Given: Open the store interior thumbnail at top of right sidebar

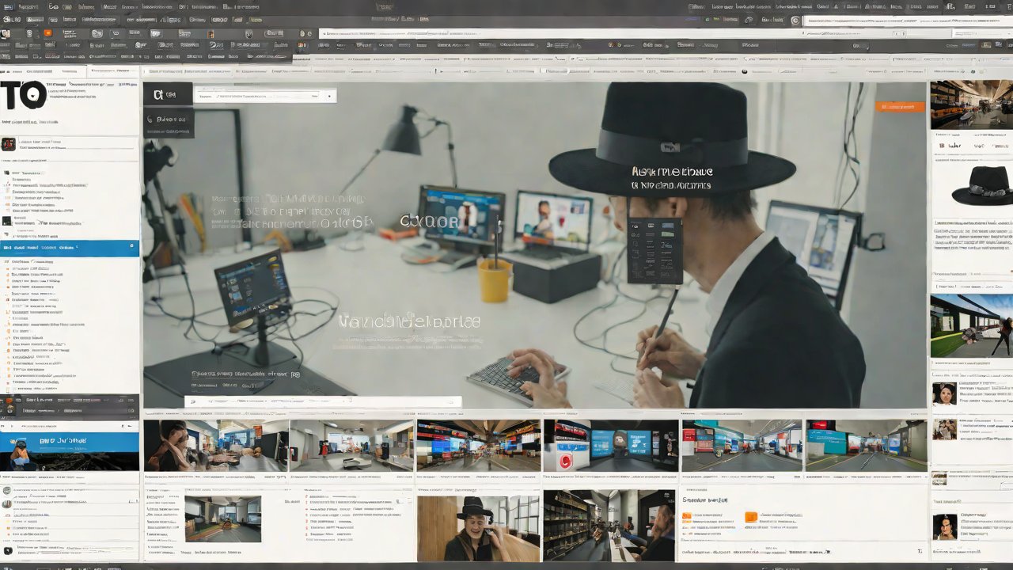Looking at the screenshot, I should tap(971, 104).
